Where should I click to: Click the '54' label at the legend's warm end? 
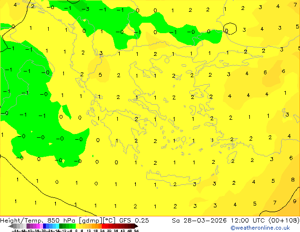[136, 231]
